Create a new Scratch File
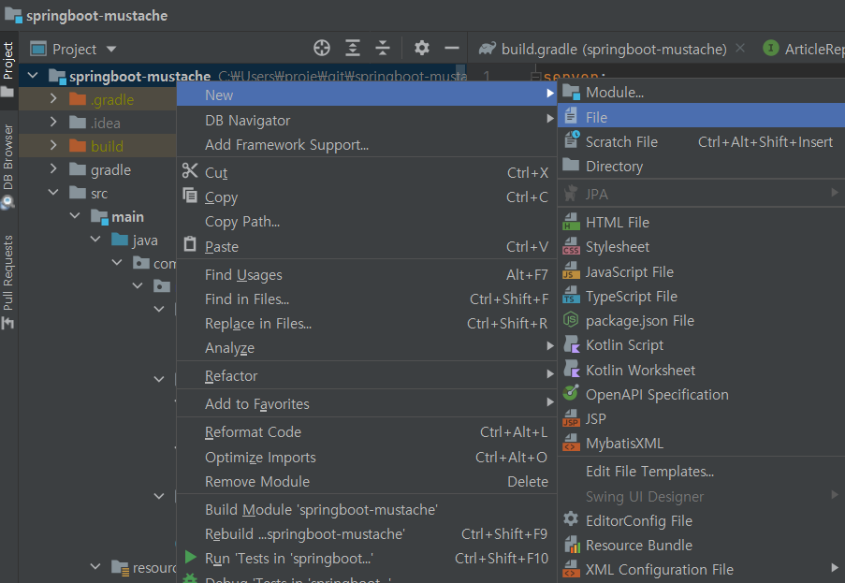845x583 pixels. 701,141
